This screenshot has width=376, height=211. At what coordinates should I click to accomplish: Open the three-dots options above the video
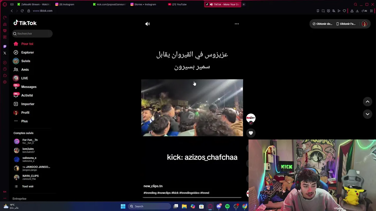(x=237, y=24)
